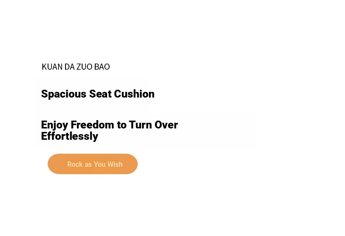Click the word Effortlessly
Viewport: 345px width, 236px height.
click(x=69, y=136)
